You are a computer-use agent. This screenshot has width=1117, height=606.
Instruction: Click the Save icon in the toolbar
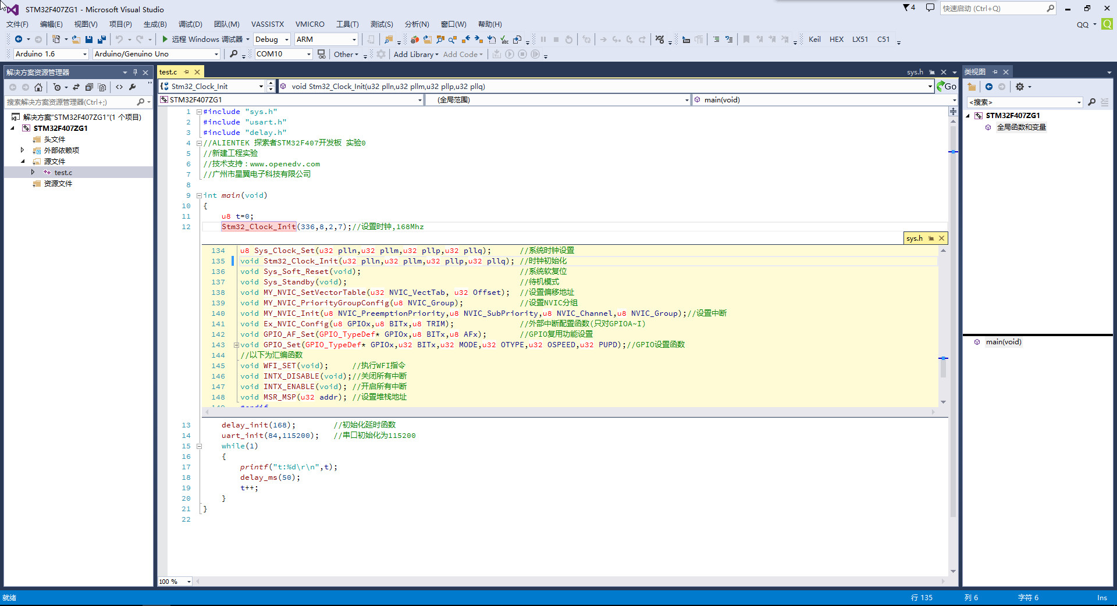[x=89, y=40]
